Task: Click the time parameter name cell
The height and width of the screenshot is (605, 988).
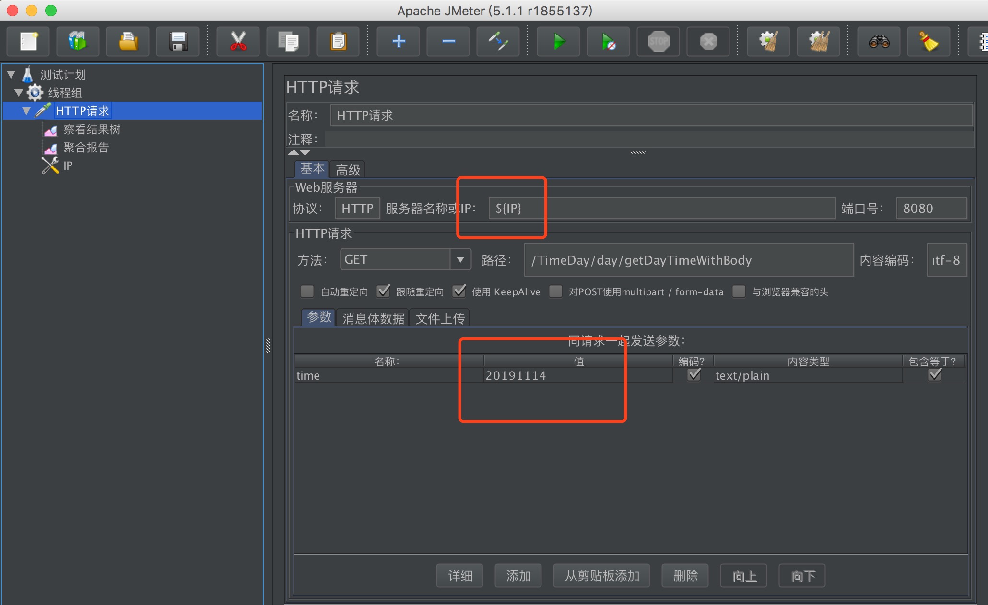Action: point(388,375)
